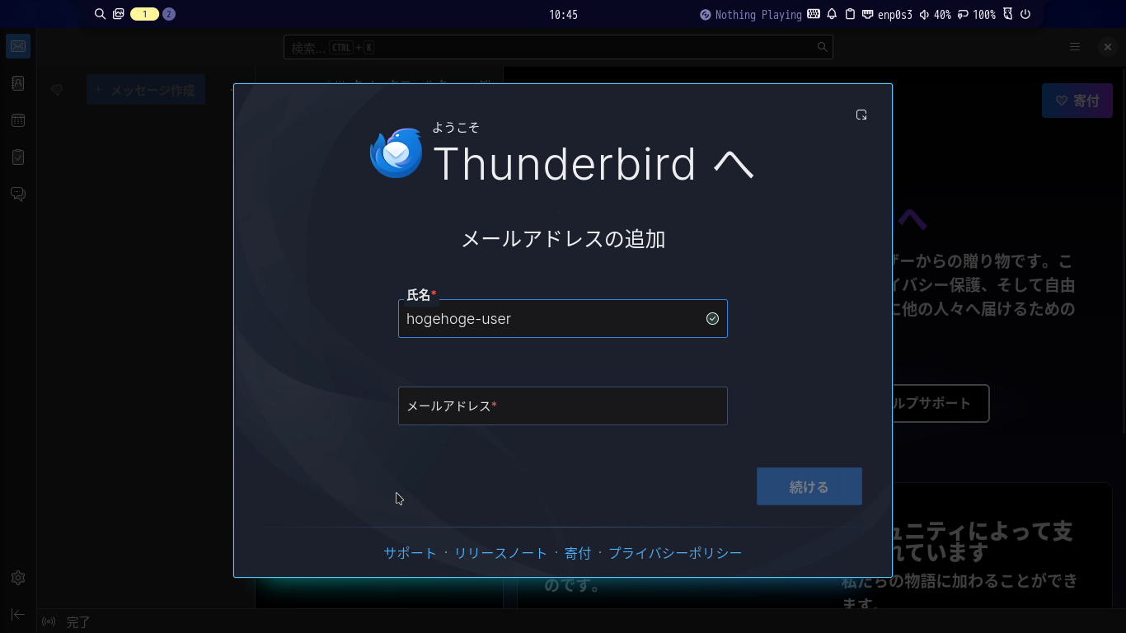Open the Mail space in the sidebar
The image size is (1126, 633).
tap(18, 46)
